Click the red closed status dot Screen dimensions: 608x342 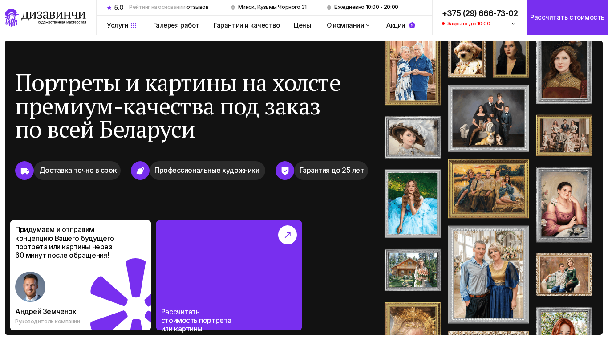pos(443,24)
